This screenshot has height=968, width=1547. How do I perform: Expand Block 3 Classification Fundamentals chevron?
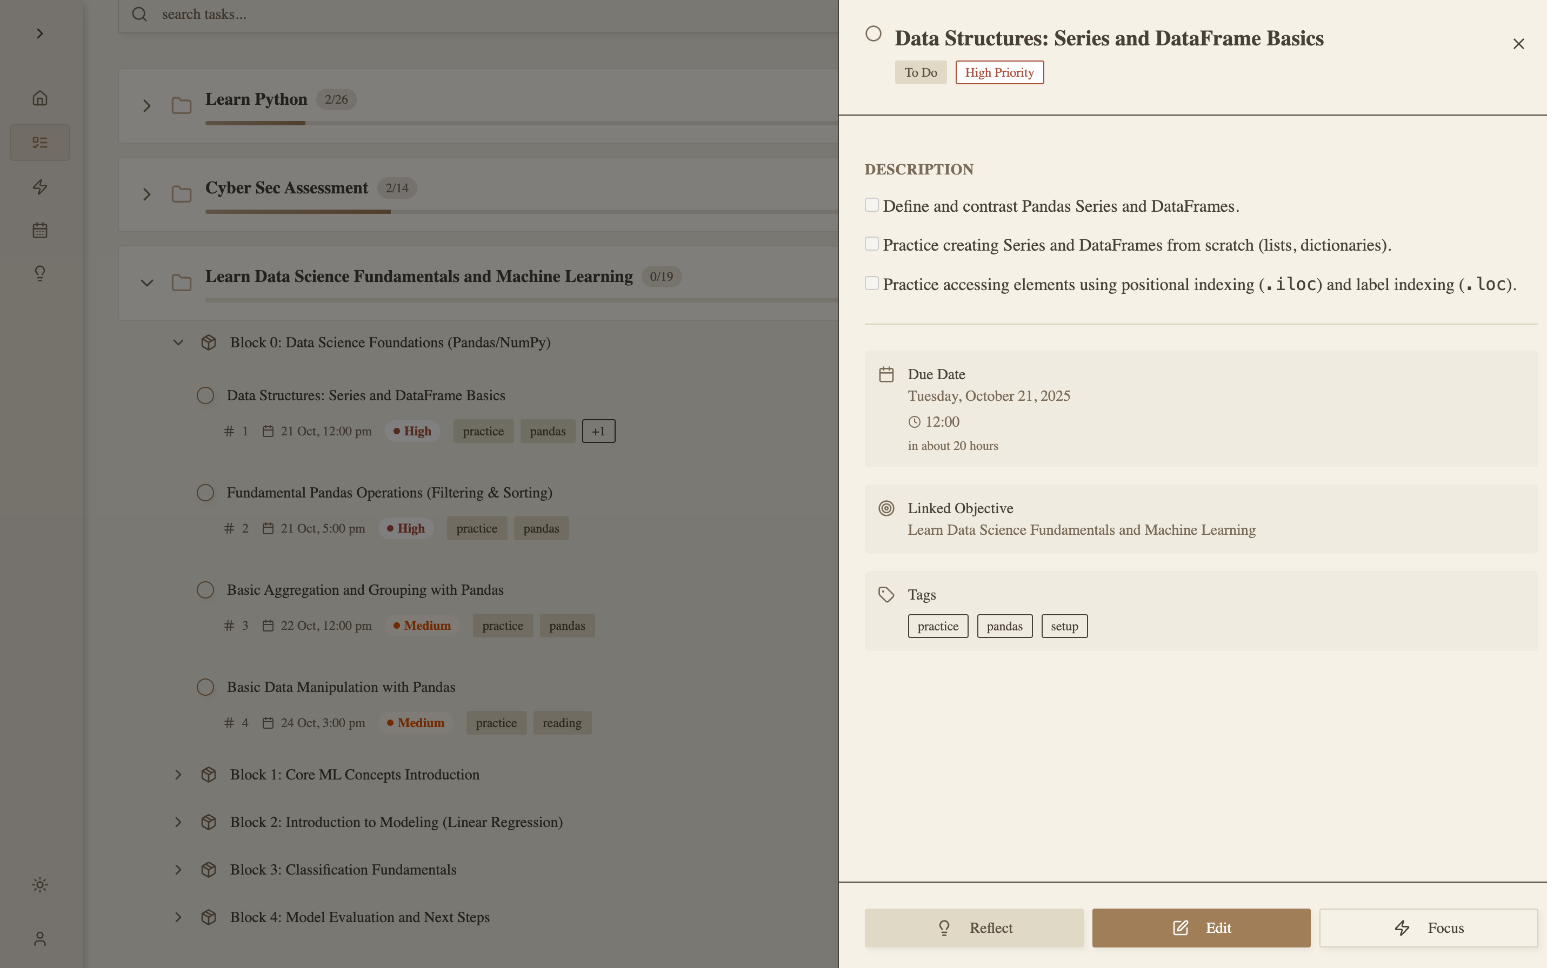click(x=178, y=869)
